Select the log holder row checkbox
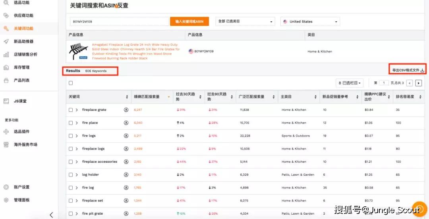Viewport: 429px width, 219px height. 71,175
